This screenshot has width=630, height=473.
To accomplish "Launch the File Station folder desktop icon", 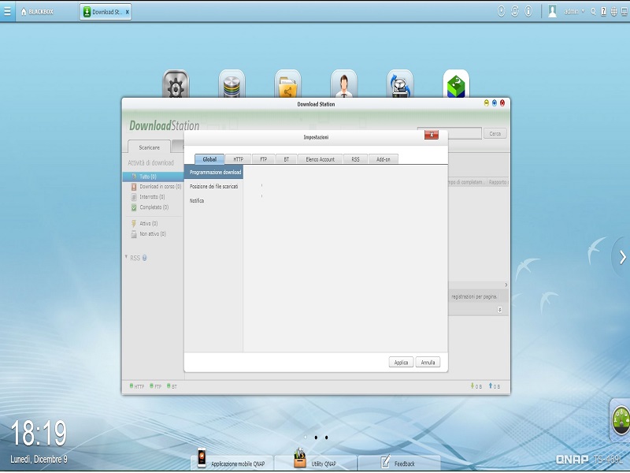I will pos(287,85).
